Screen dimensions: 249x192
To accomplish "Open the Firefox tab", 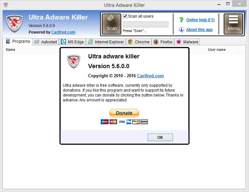I will click(x=163, y=42).
